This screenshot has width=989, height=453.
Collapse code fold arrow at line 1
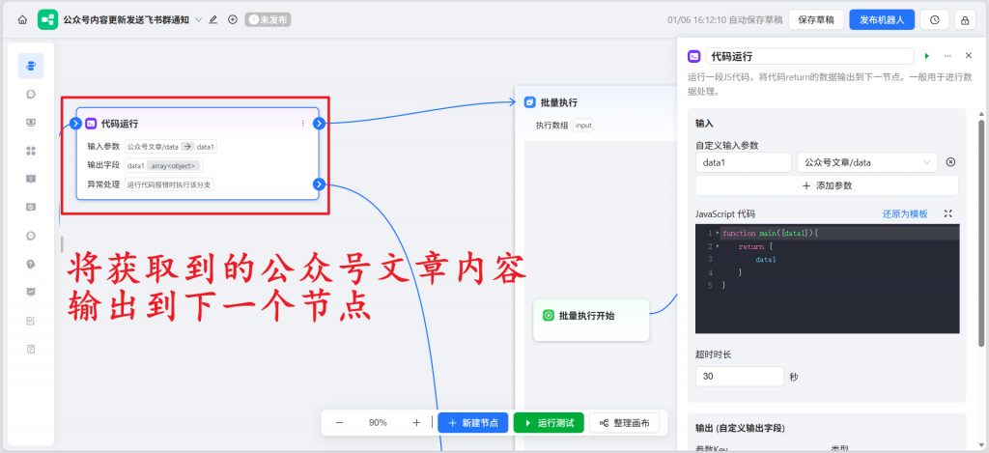click(718, 233)
